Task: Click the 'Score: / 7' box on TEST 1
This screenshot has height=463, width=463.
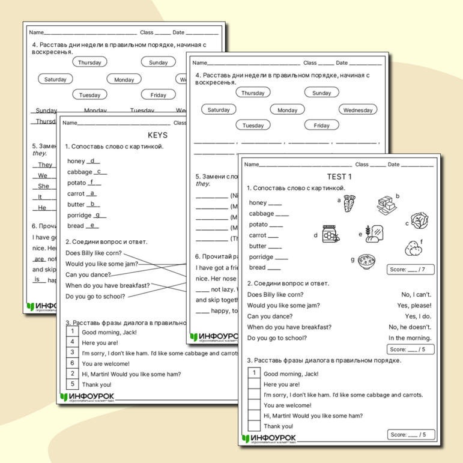Action: 410,269
